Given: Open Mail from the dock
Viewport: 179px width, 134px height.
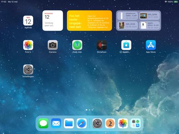Looking at the screenshot, I should point(56,123).
